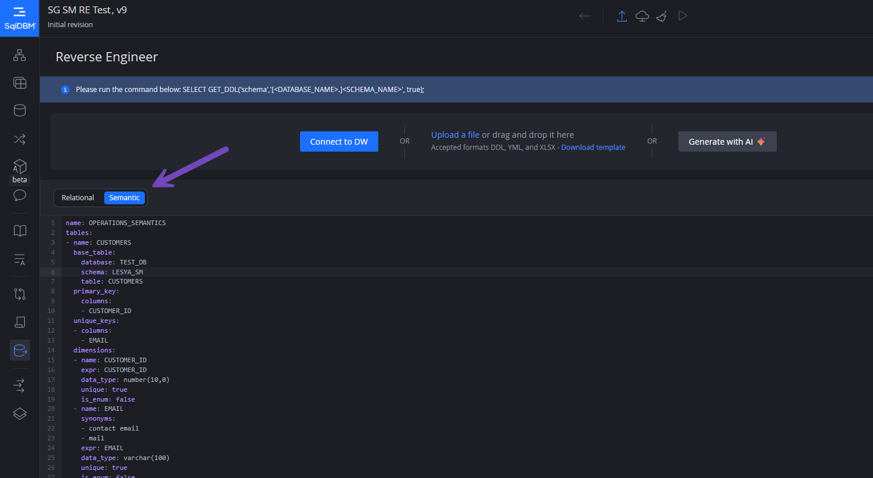
Task: Click the Upload a file link
Action: tap(455, 135)
